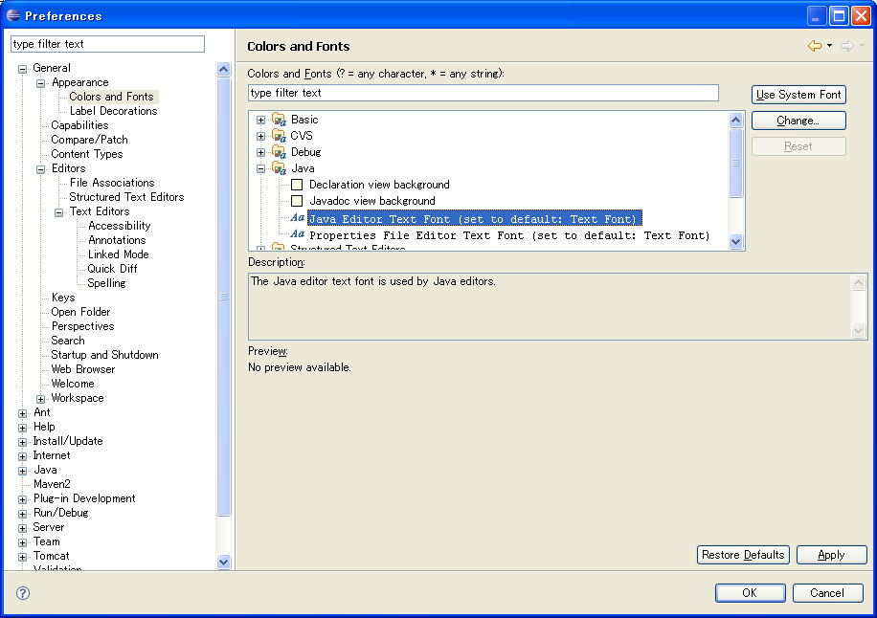Open the back history dropdown arrow
Viewport: 877px width, 618px height.
pyautogui.click(x=829, y=46)
